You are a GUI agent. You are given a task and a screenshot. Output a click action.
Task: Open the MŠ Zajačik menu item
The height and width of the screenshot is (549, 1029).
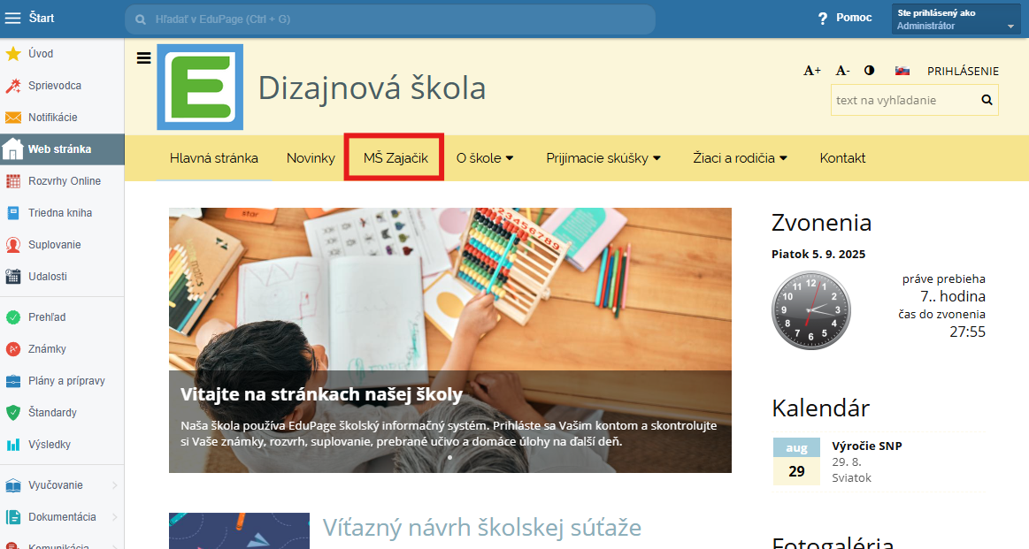pos(395,158)
